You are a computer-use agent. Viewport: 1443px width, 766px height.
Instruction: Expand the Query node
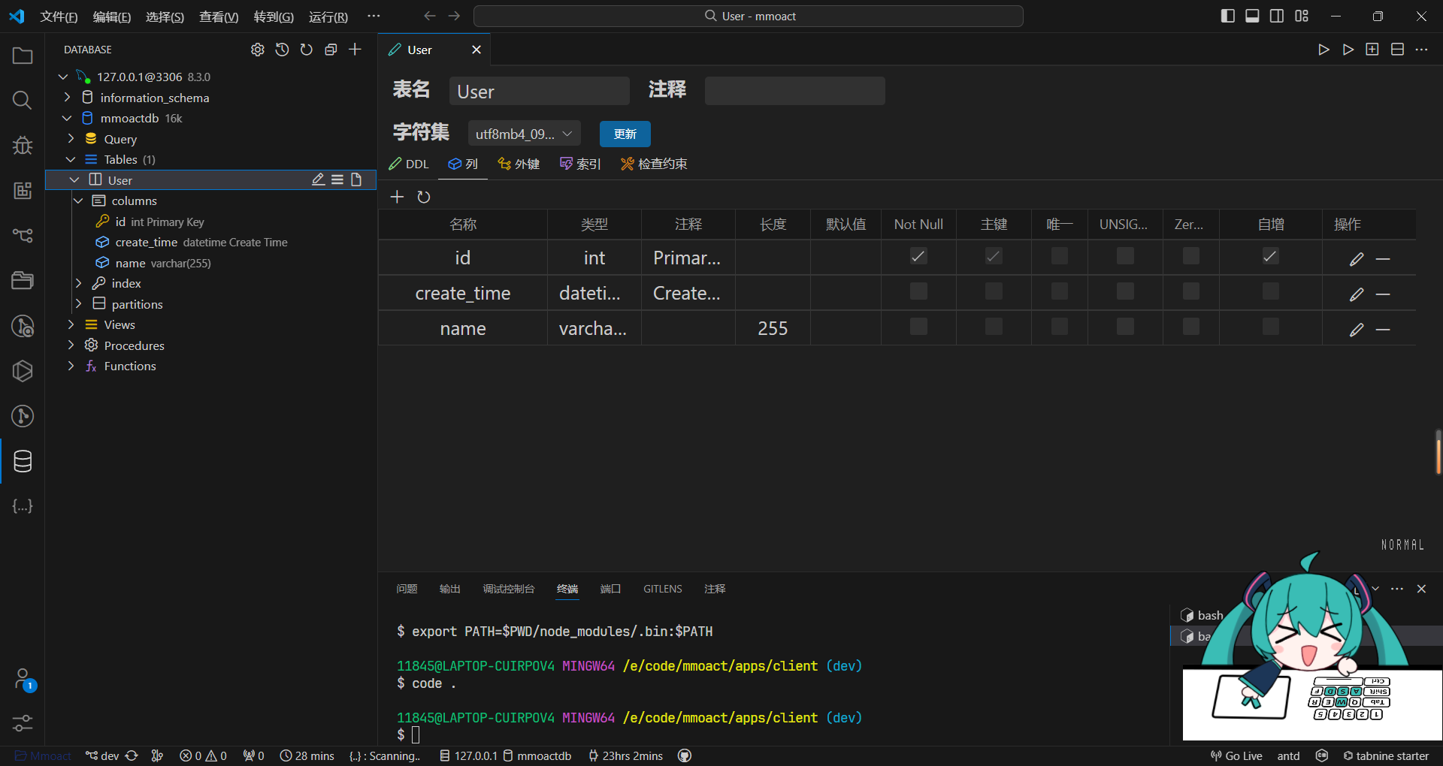(71, 139)
